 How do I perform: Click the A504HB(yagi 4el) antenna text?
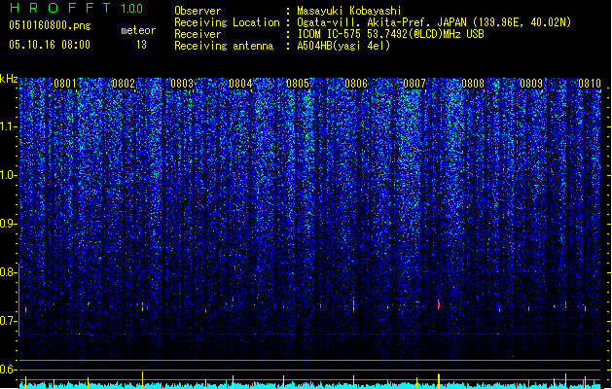pos(343,46)
